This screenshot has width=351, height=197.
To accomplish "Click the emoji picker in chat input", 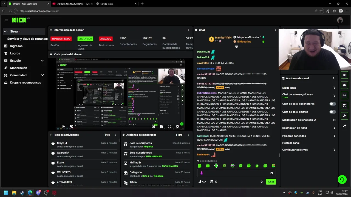I will point(272,173).
